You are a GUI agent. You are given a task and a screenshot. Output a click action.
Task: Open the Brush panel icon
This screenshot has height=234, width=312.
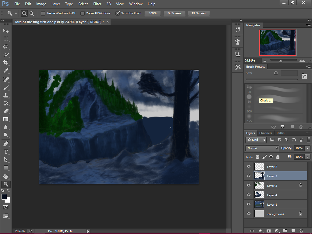[x=238, y=42]
